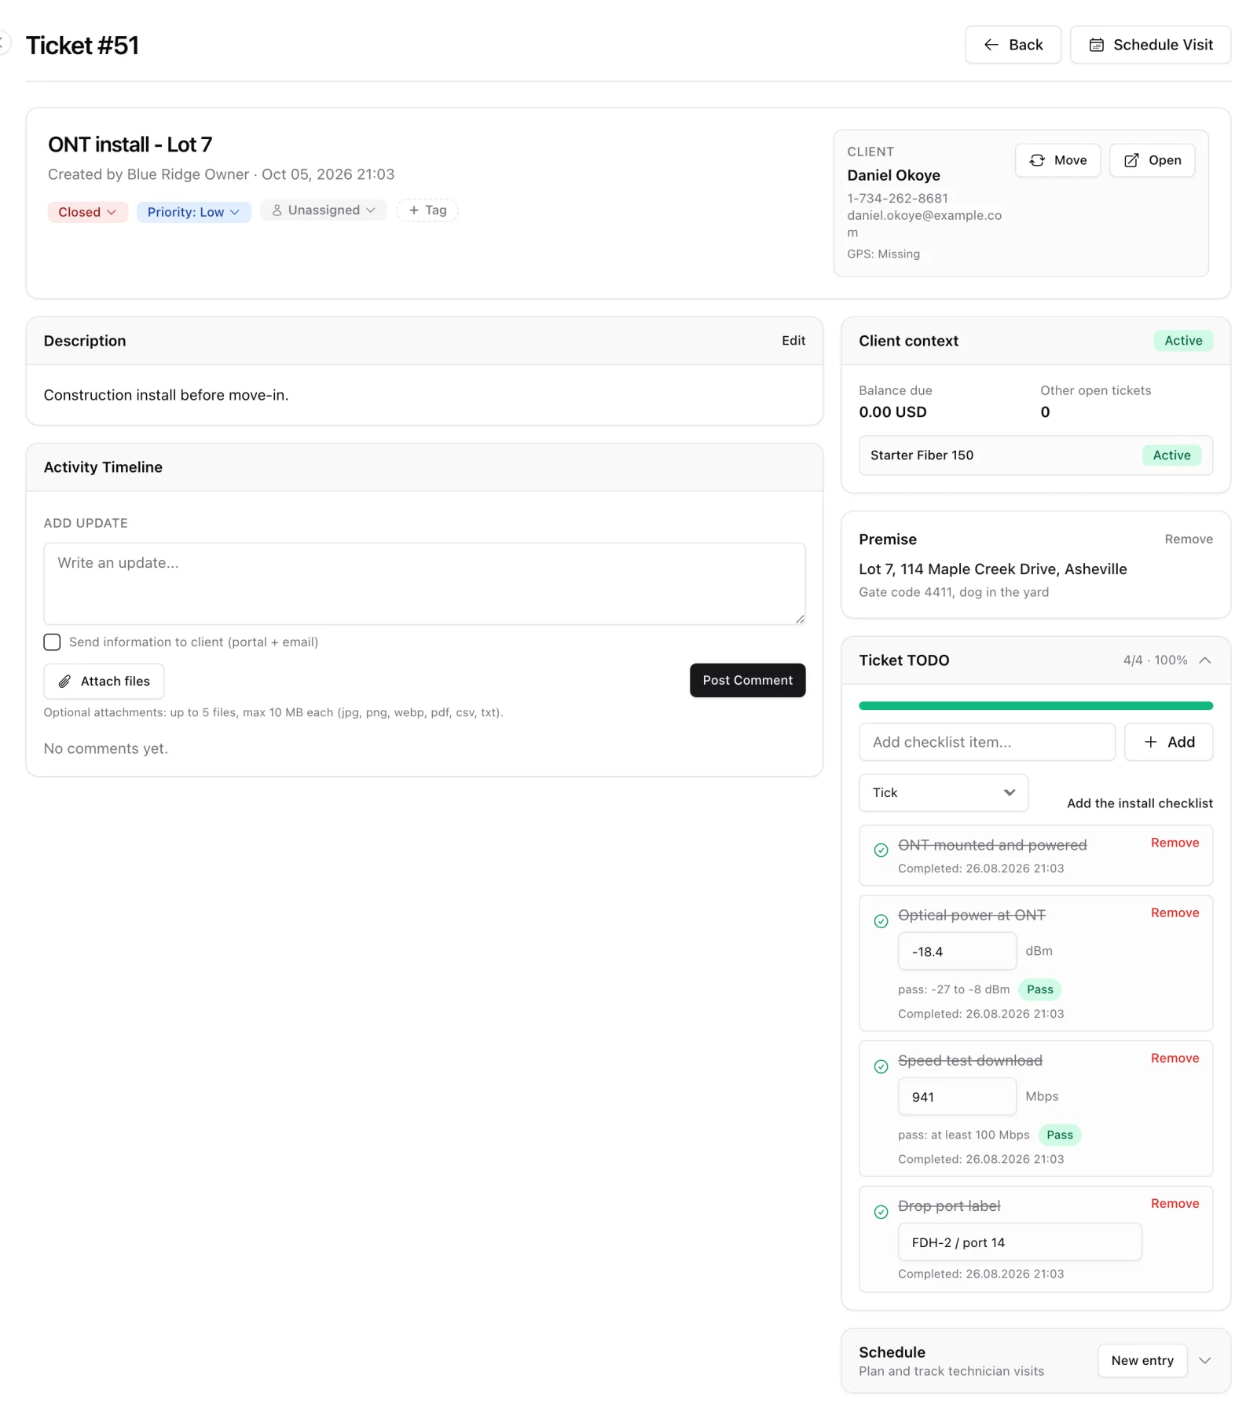Edit the ticket Description

[793, 340]
